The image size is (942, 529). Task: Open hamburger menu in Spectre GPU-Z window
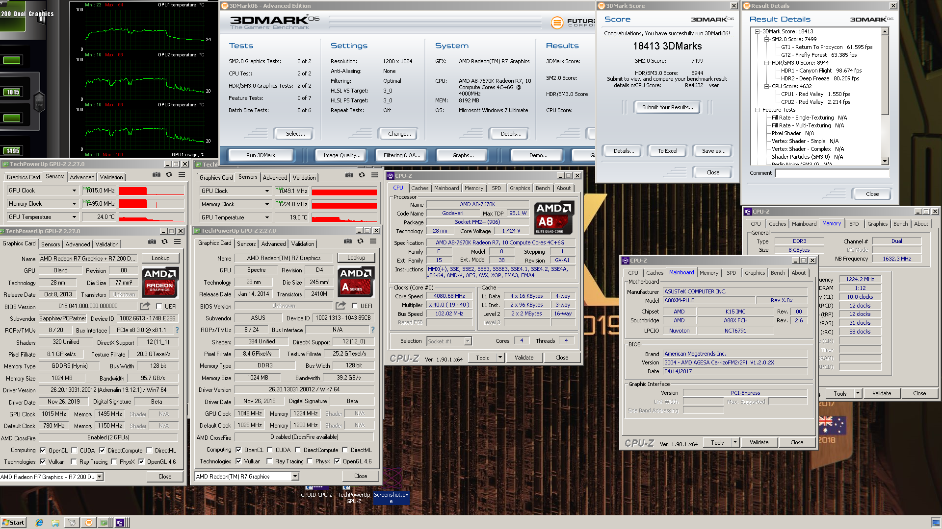click(x=373, y=241)
